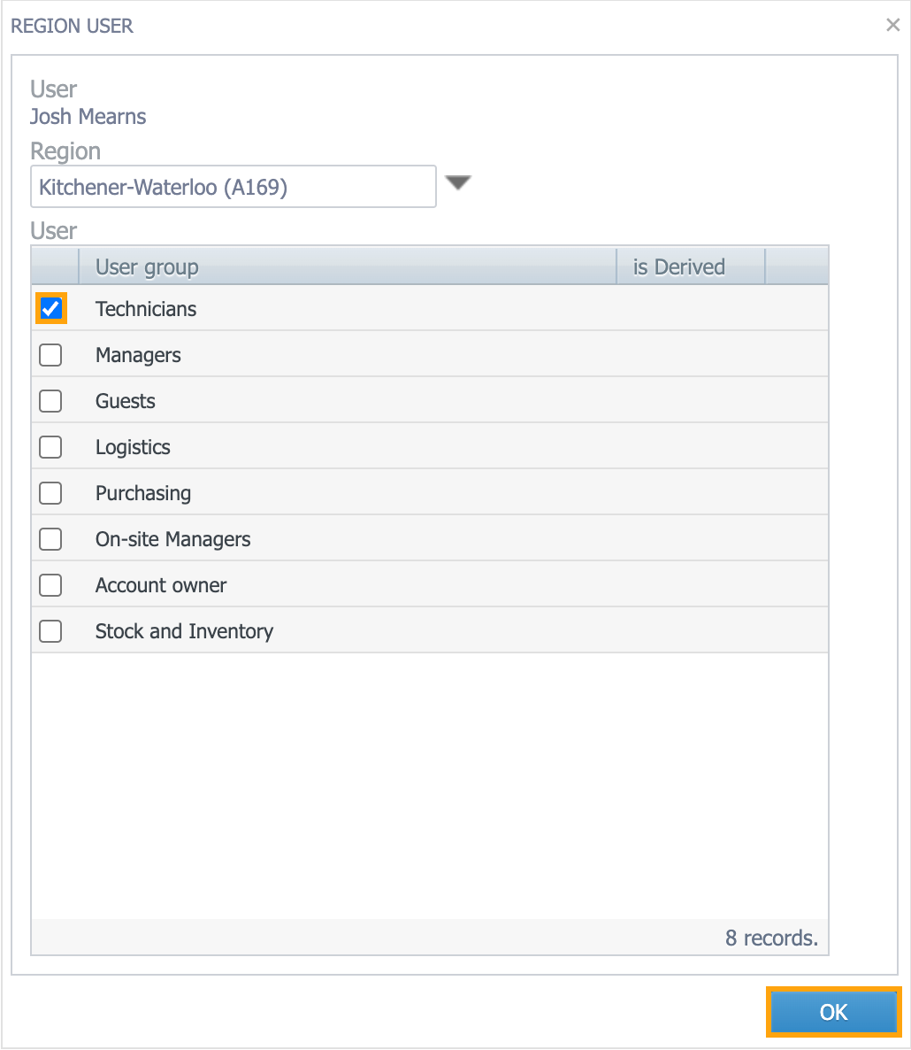Select the Technicians row label
The height and width of the screenshot is (1050, 911).
[x=146, y=309]
